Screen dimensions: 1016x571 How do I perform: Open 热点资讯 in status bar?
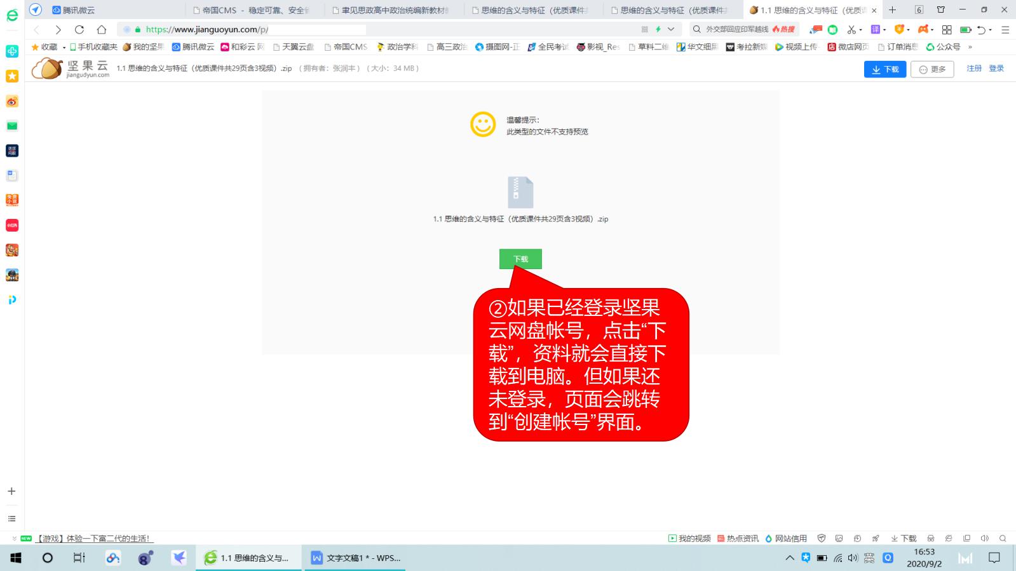click(x=738, y=538)
